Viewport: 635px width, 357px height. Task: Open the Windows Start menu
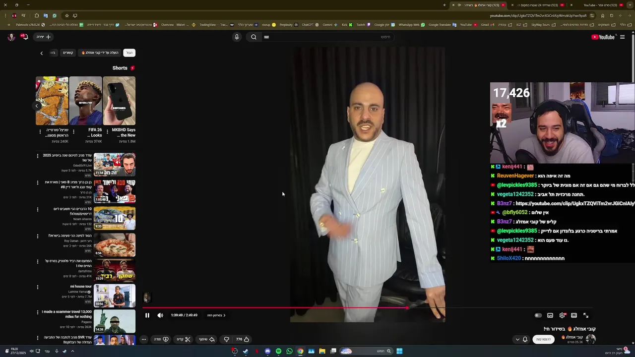pyautogui.click(x=399, y=351)
